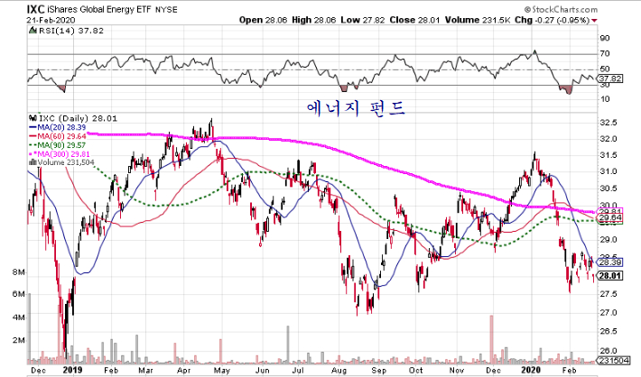Click the Chg -0.27 (-0.95%) value
The image size is (641, 377).
point(552,20)
